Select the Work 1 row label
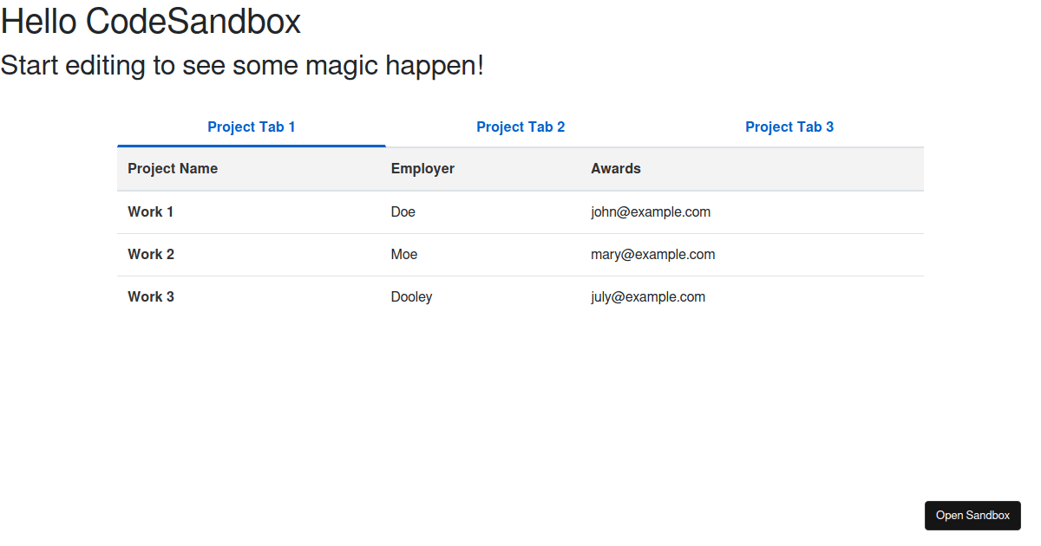 click(150, 211)
